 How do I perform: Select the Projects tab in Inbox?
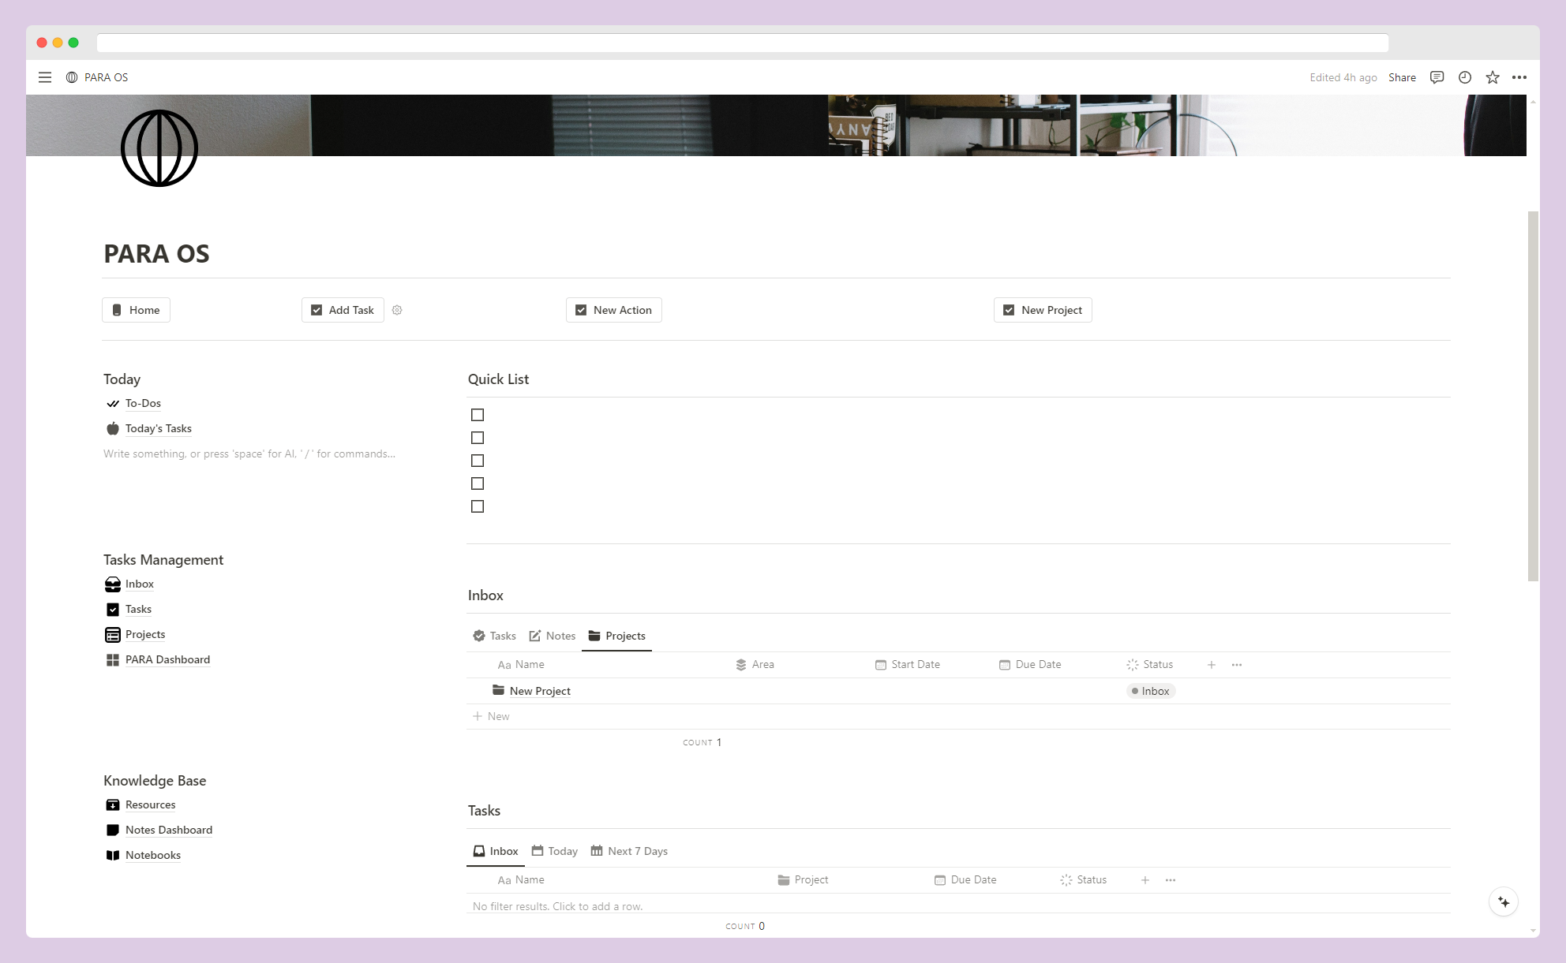point(617,636)
